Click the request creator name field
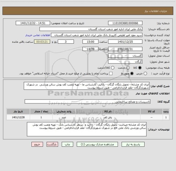This screenshot has width=176, height=171. coord(97,35)
